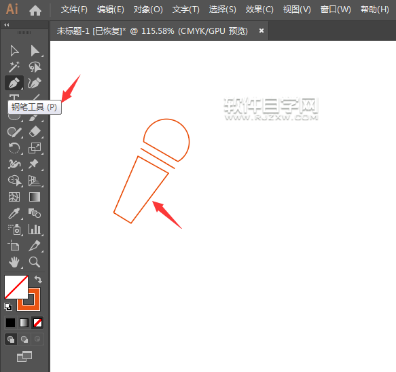Select the Direct Selection tool
The width and height of the screenshot is (396, 372).
pos(35,51)
